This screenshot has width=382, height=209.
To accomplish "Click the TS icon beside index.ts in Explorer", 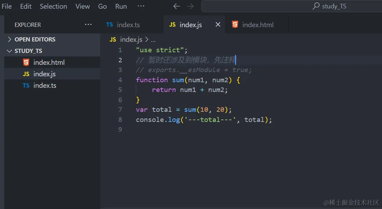I will click(x=26, y=85).
